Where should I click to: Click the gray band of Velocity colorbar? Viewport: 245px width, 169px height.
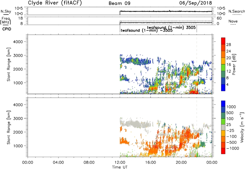223,128
